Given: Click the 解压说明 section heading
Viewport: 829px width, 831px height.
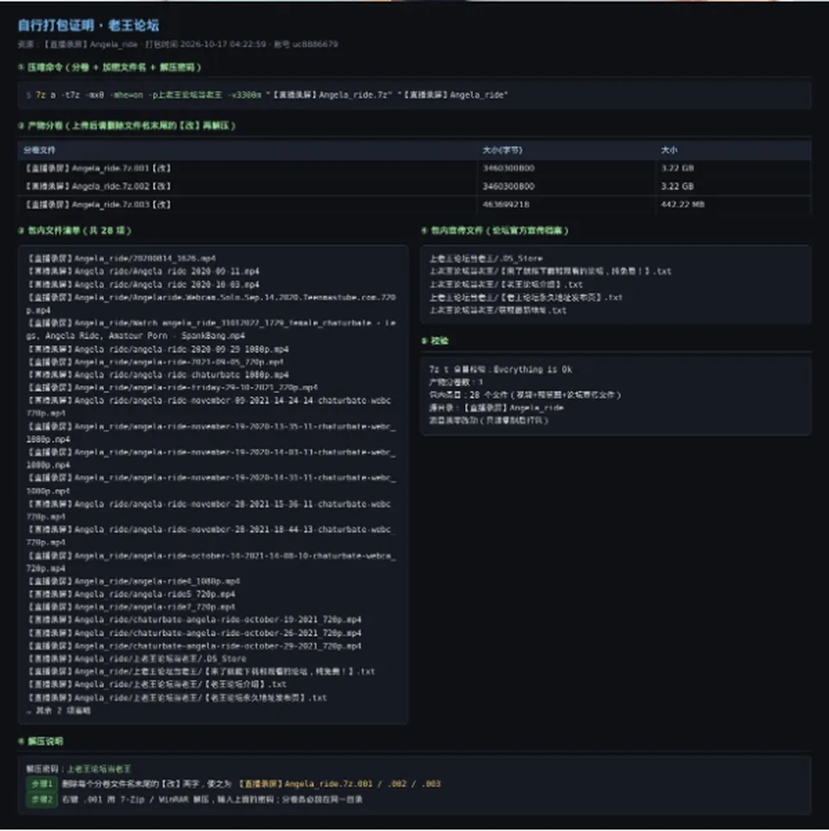Looking at the screenshot, I should [x=41, y=741].
